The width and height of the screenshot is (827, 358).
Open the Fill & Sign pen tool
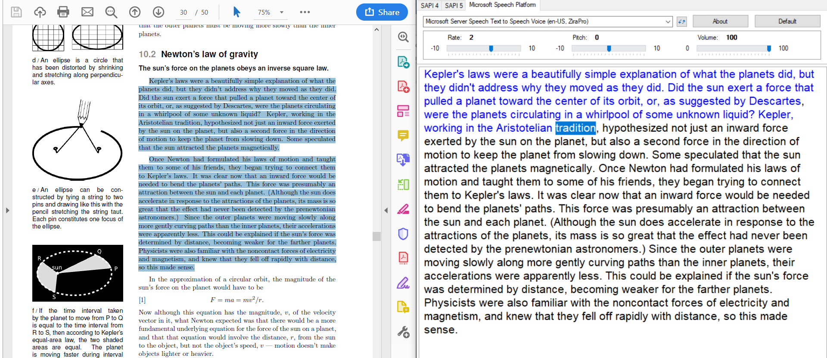point(403,283)
